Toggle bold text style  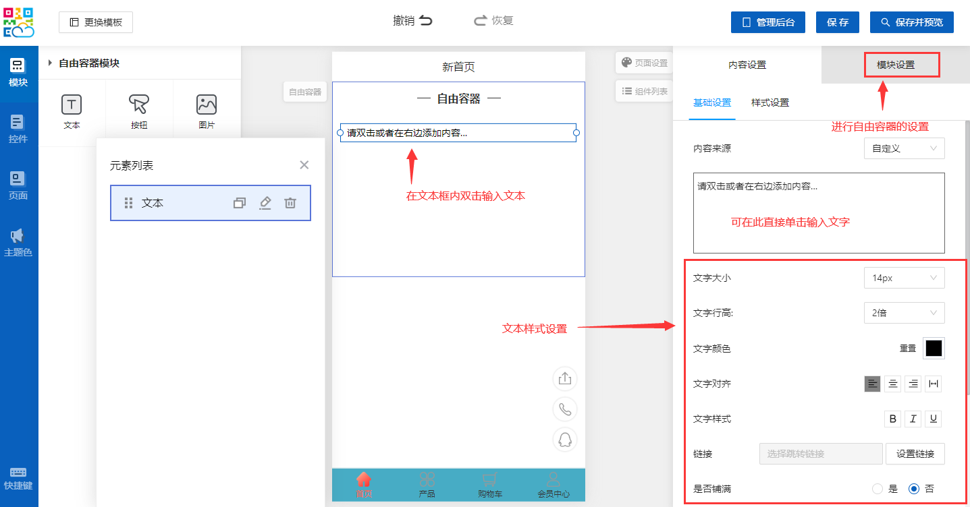893,419
